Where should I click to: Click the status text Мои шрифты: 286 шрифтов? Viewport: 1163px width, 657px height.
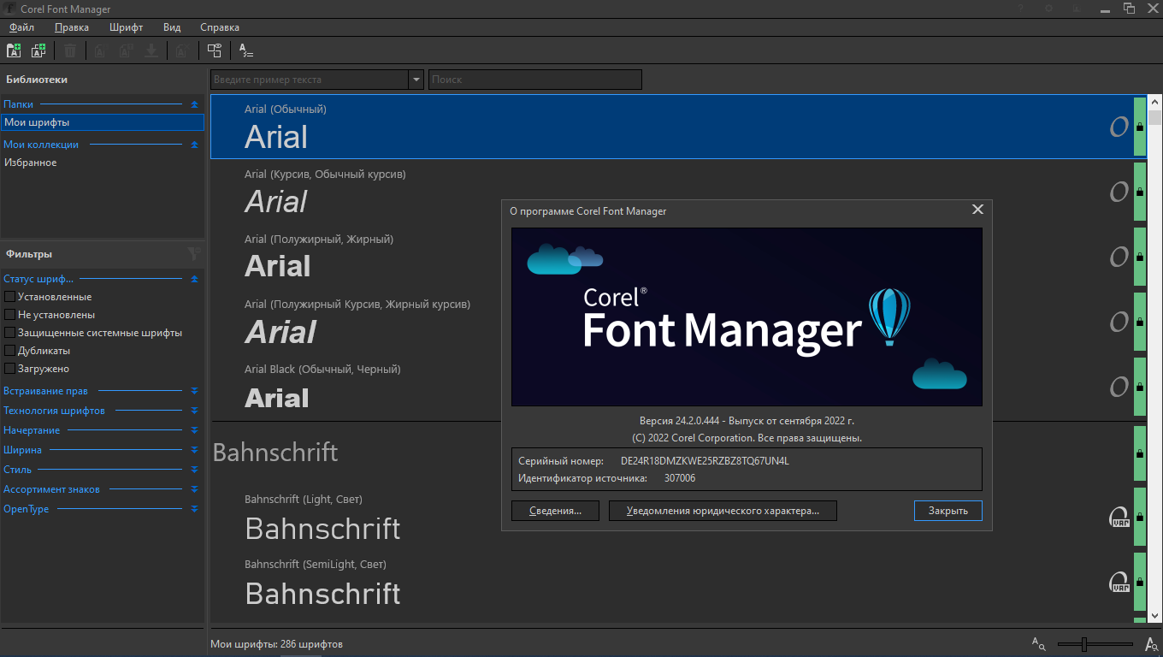pyautogui.click(x=277, y=643)
